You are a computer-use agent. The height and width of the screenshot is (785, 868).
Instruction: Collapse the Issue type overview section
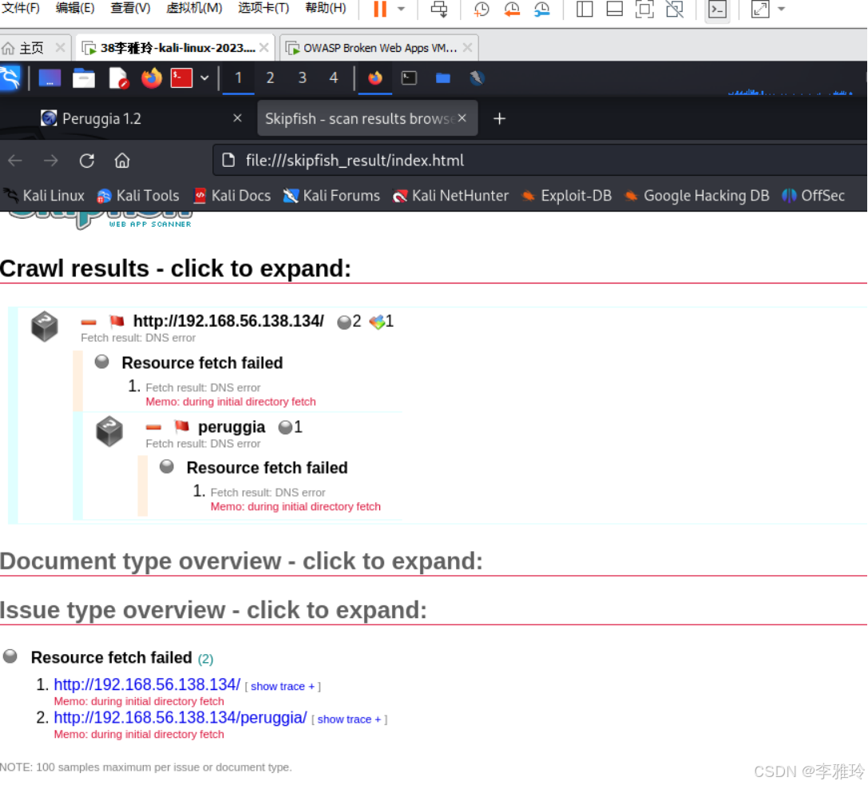tap(214, 609)
